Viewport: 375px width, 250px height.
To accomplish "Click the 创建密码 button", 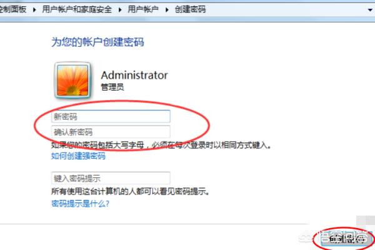I will [x=346, y=239].
